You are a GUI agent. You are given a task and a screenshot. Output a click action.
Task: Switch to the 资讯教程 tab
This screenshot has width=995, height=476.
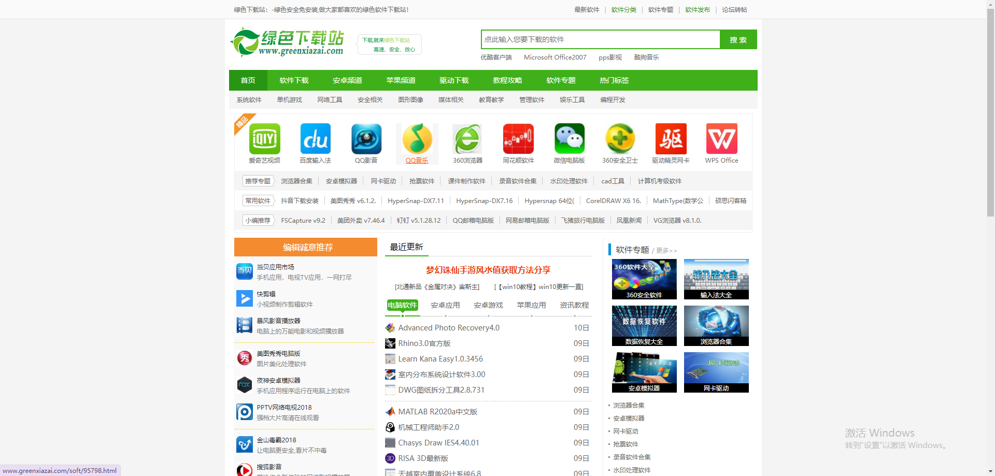(x=574, y=306)
